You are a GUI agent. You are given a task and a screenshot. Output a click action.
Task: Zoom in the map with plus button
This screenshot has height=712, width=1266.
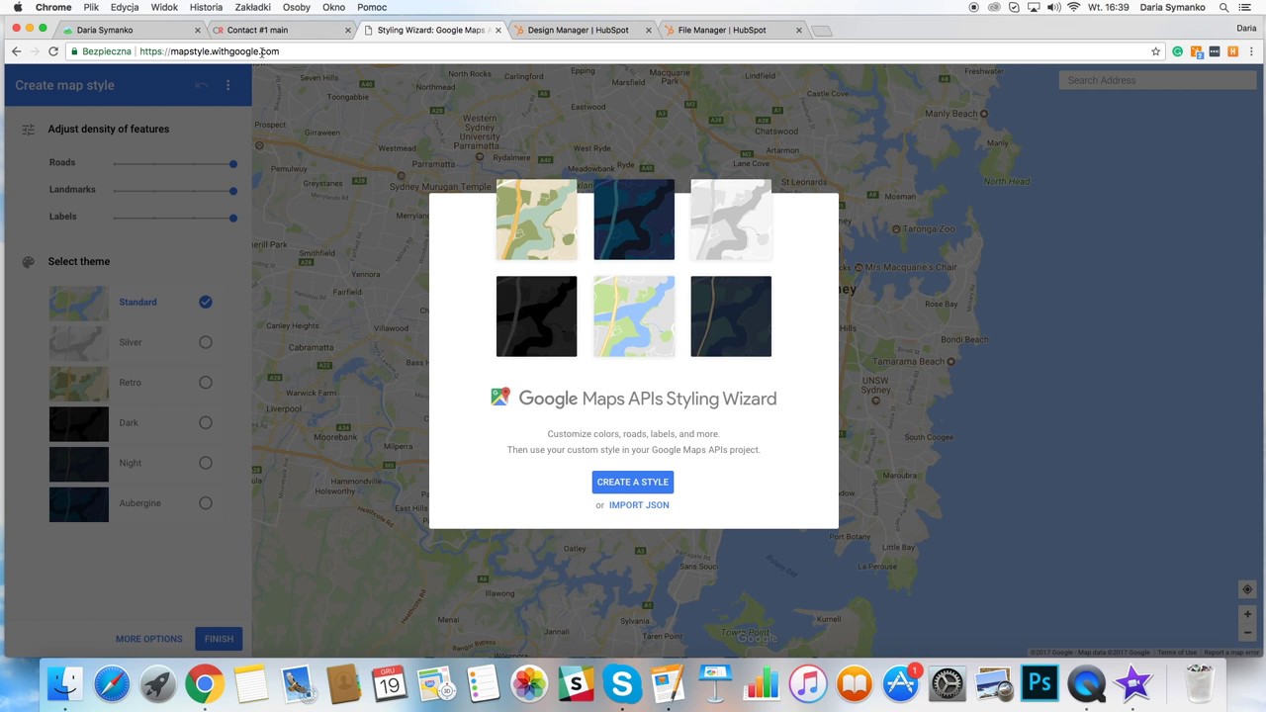click(x=1247, y=614)
